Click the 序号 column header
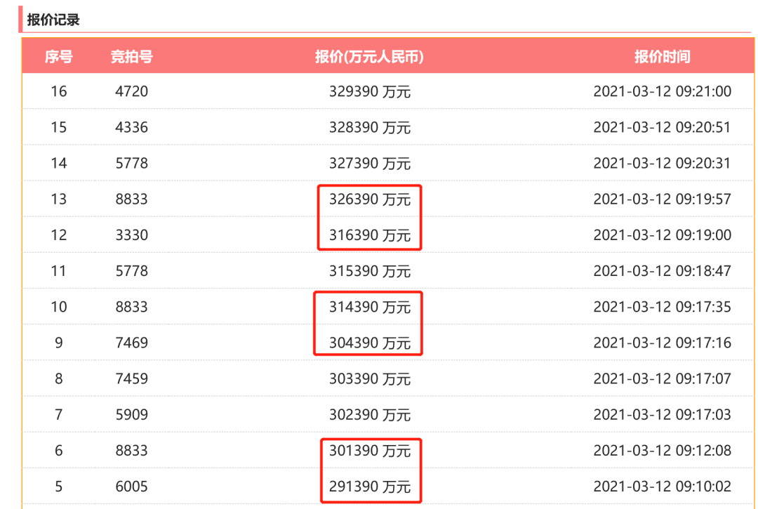758x509 pixels. [59, 57]
